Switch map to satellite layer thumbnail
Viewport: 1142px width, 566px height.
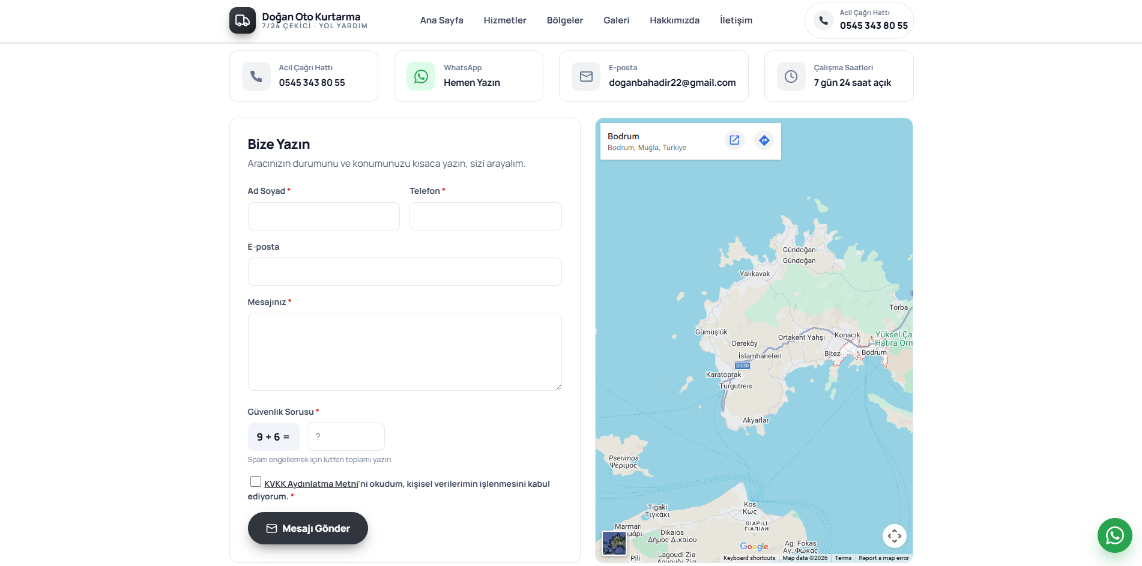(x=614, y=543)
